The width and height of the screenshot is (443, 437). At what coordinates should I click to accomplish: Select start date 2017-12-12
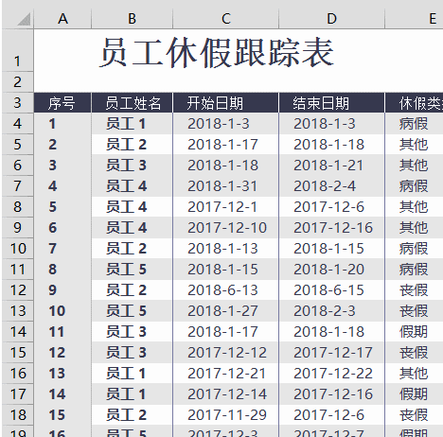pos(225,353)
